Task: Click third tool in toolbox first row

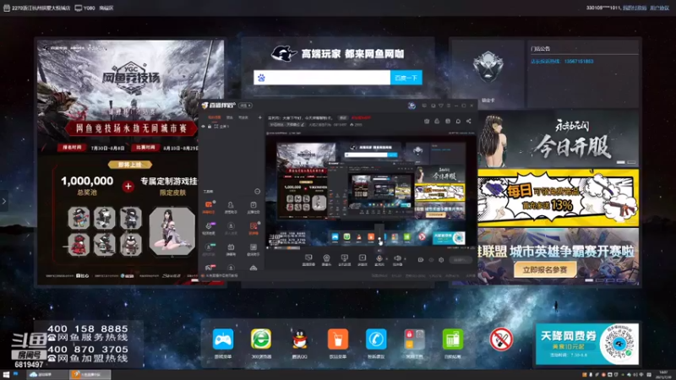Action: click(253, 207)
